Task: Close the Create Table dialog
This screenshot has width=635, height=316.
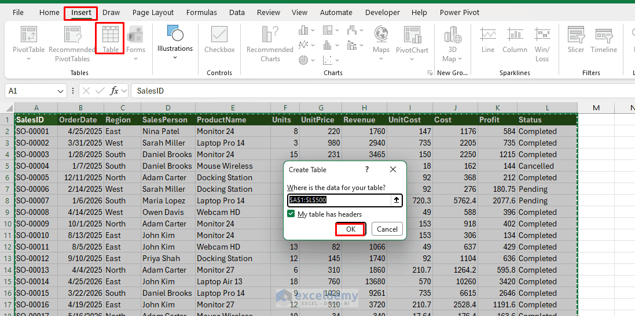Action: point(393,170)
